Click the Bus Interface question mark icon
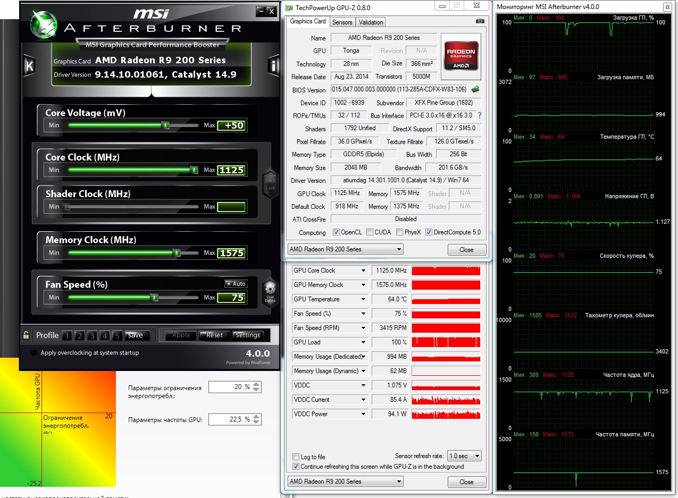The height and width of the screenshot is (498, 678). pyautogui.click(x=479, y=115)
